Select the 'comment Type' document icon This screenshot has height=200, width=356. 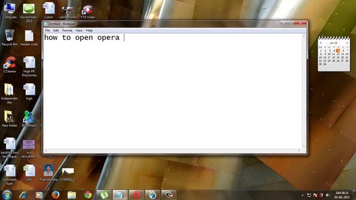9,175
